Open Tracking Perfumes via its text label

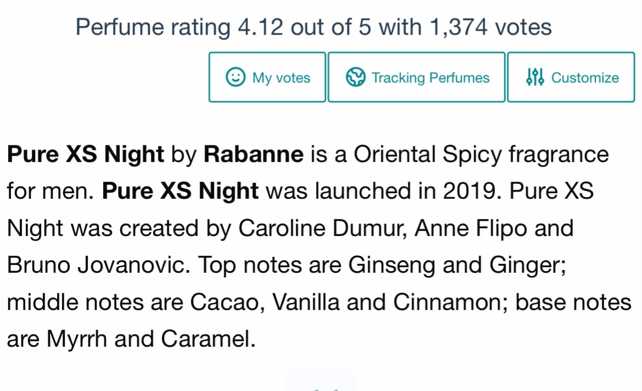430,78
